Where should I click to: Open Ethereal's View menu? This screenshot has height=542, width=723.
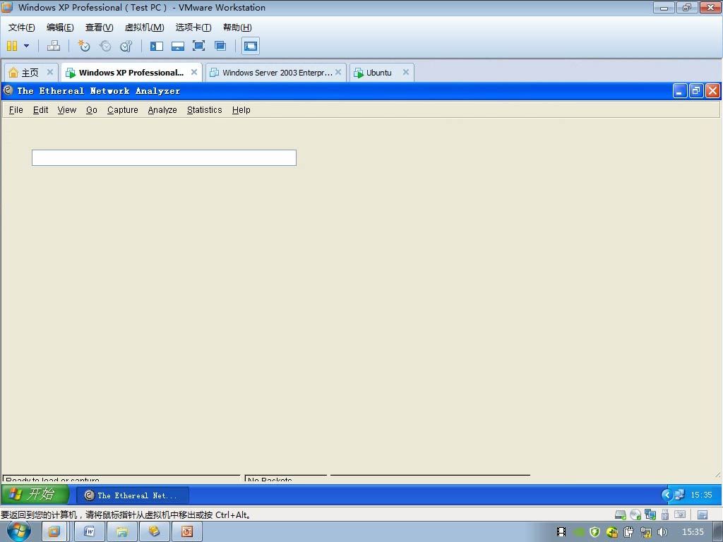pos(67,109)
